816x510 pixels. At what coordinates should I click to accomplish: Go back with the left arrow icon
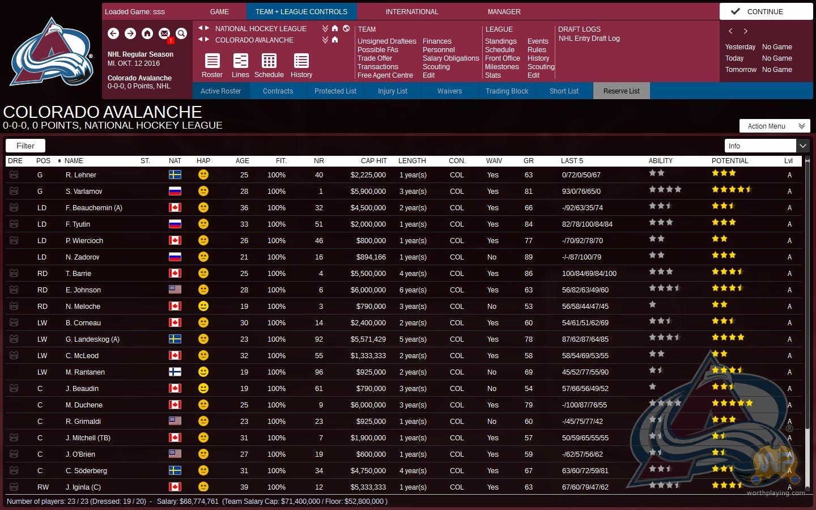coord(113,34)
